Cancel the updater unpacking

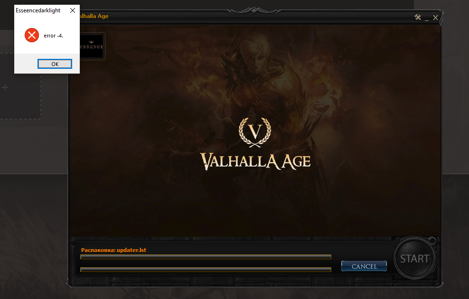pos(364,266)
